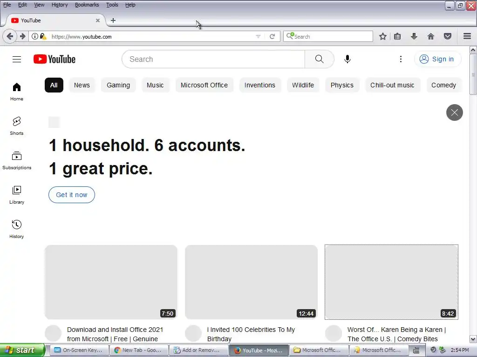Filter by Microsoft Office chip
Viewport: 477px width, 357px height.
coord(204,86)
